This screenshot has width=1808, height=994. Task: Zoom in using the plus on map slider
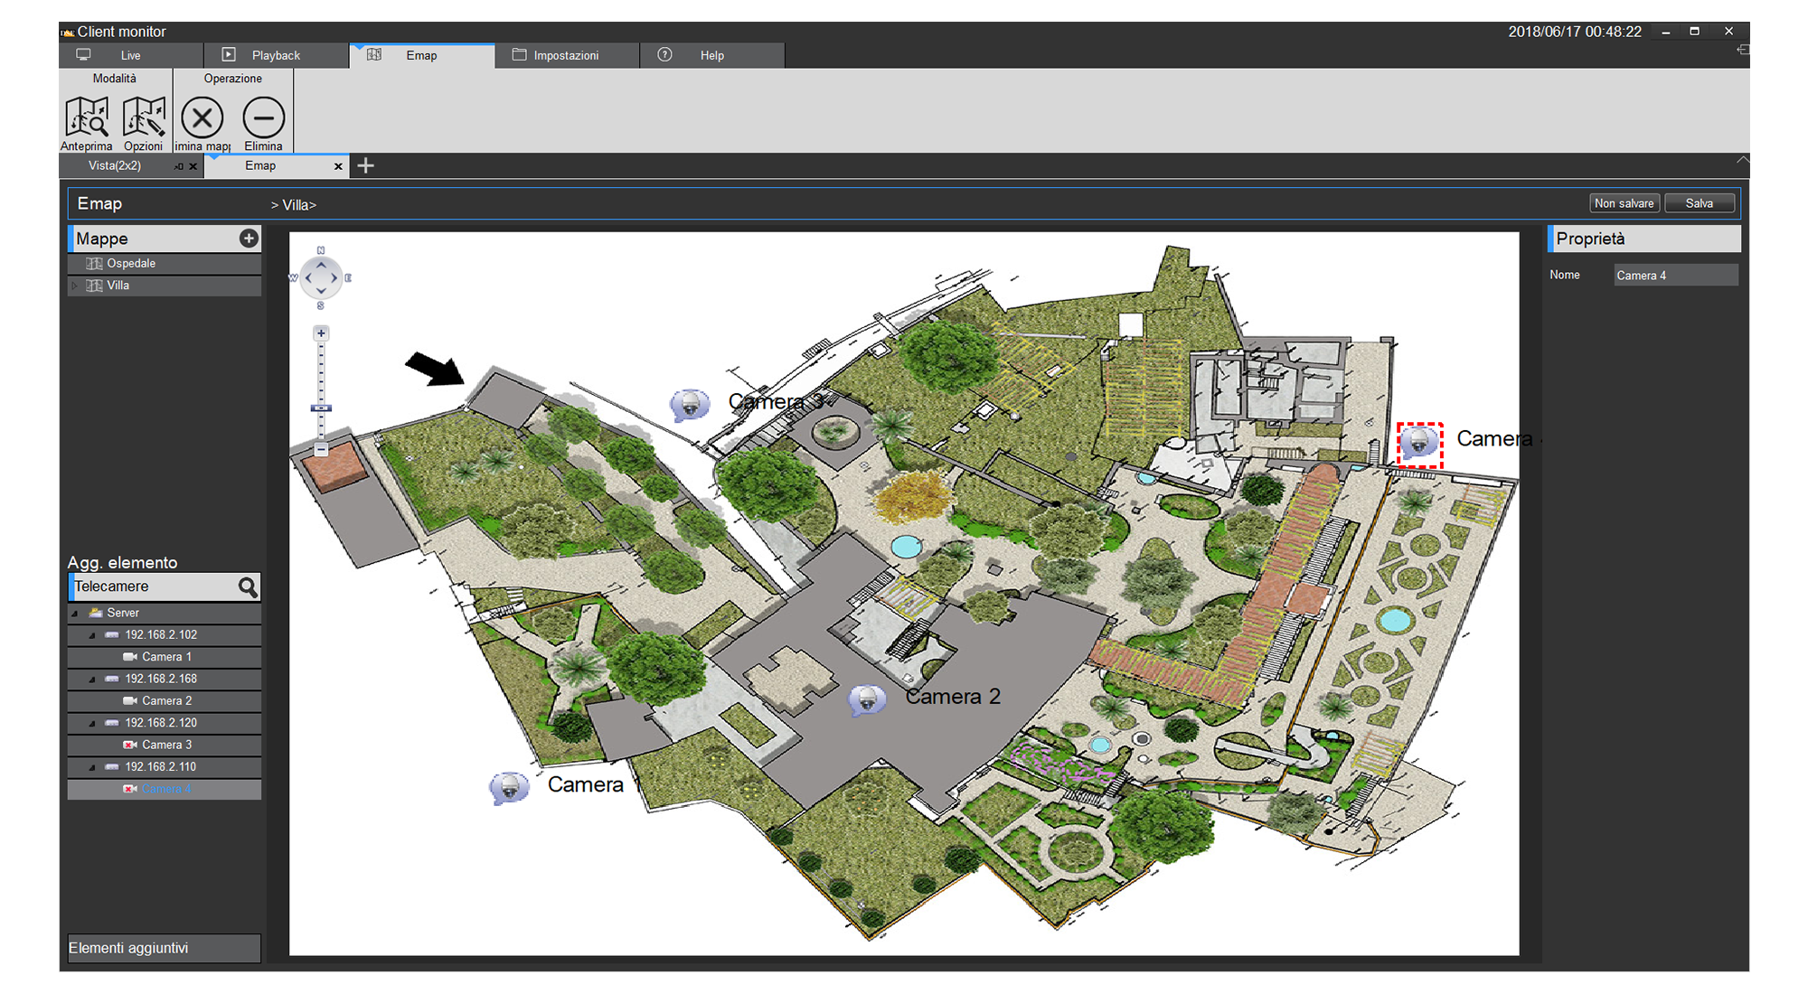tap(321, 333)
